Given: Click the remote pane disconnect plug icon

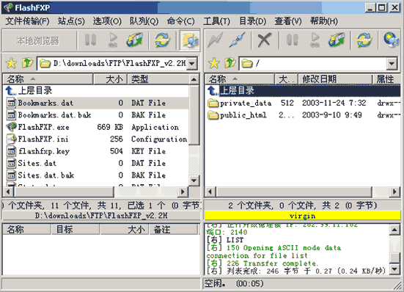Looking at the screenshot, I should (x=237, y=40).
